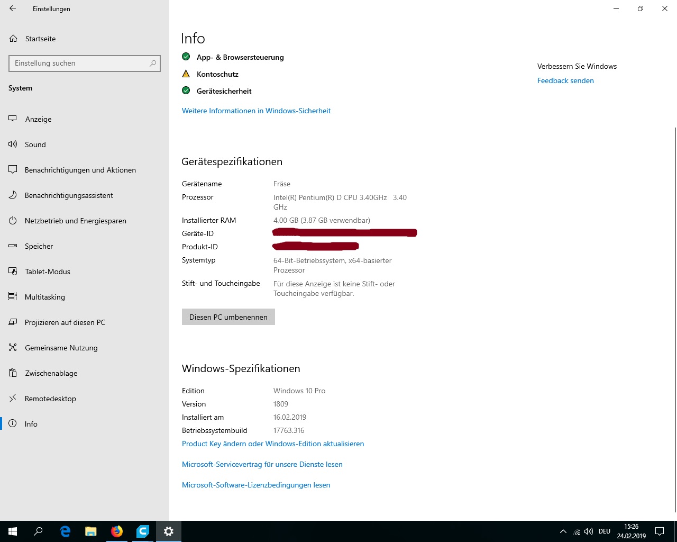Click the Remotedesktop icon
Screen dimensions: 677x542
coord(13,399)
